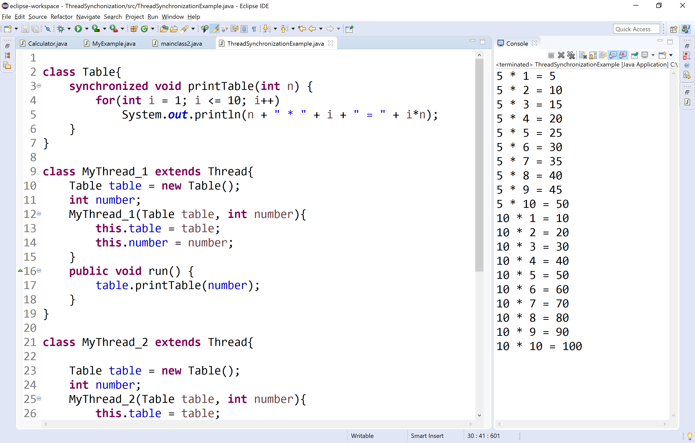Close the ThreadSynchronizationExample.java tab
The image size is (695, 443).
point(331,43)
